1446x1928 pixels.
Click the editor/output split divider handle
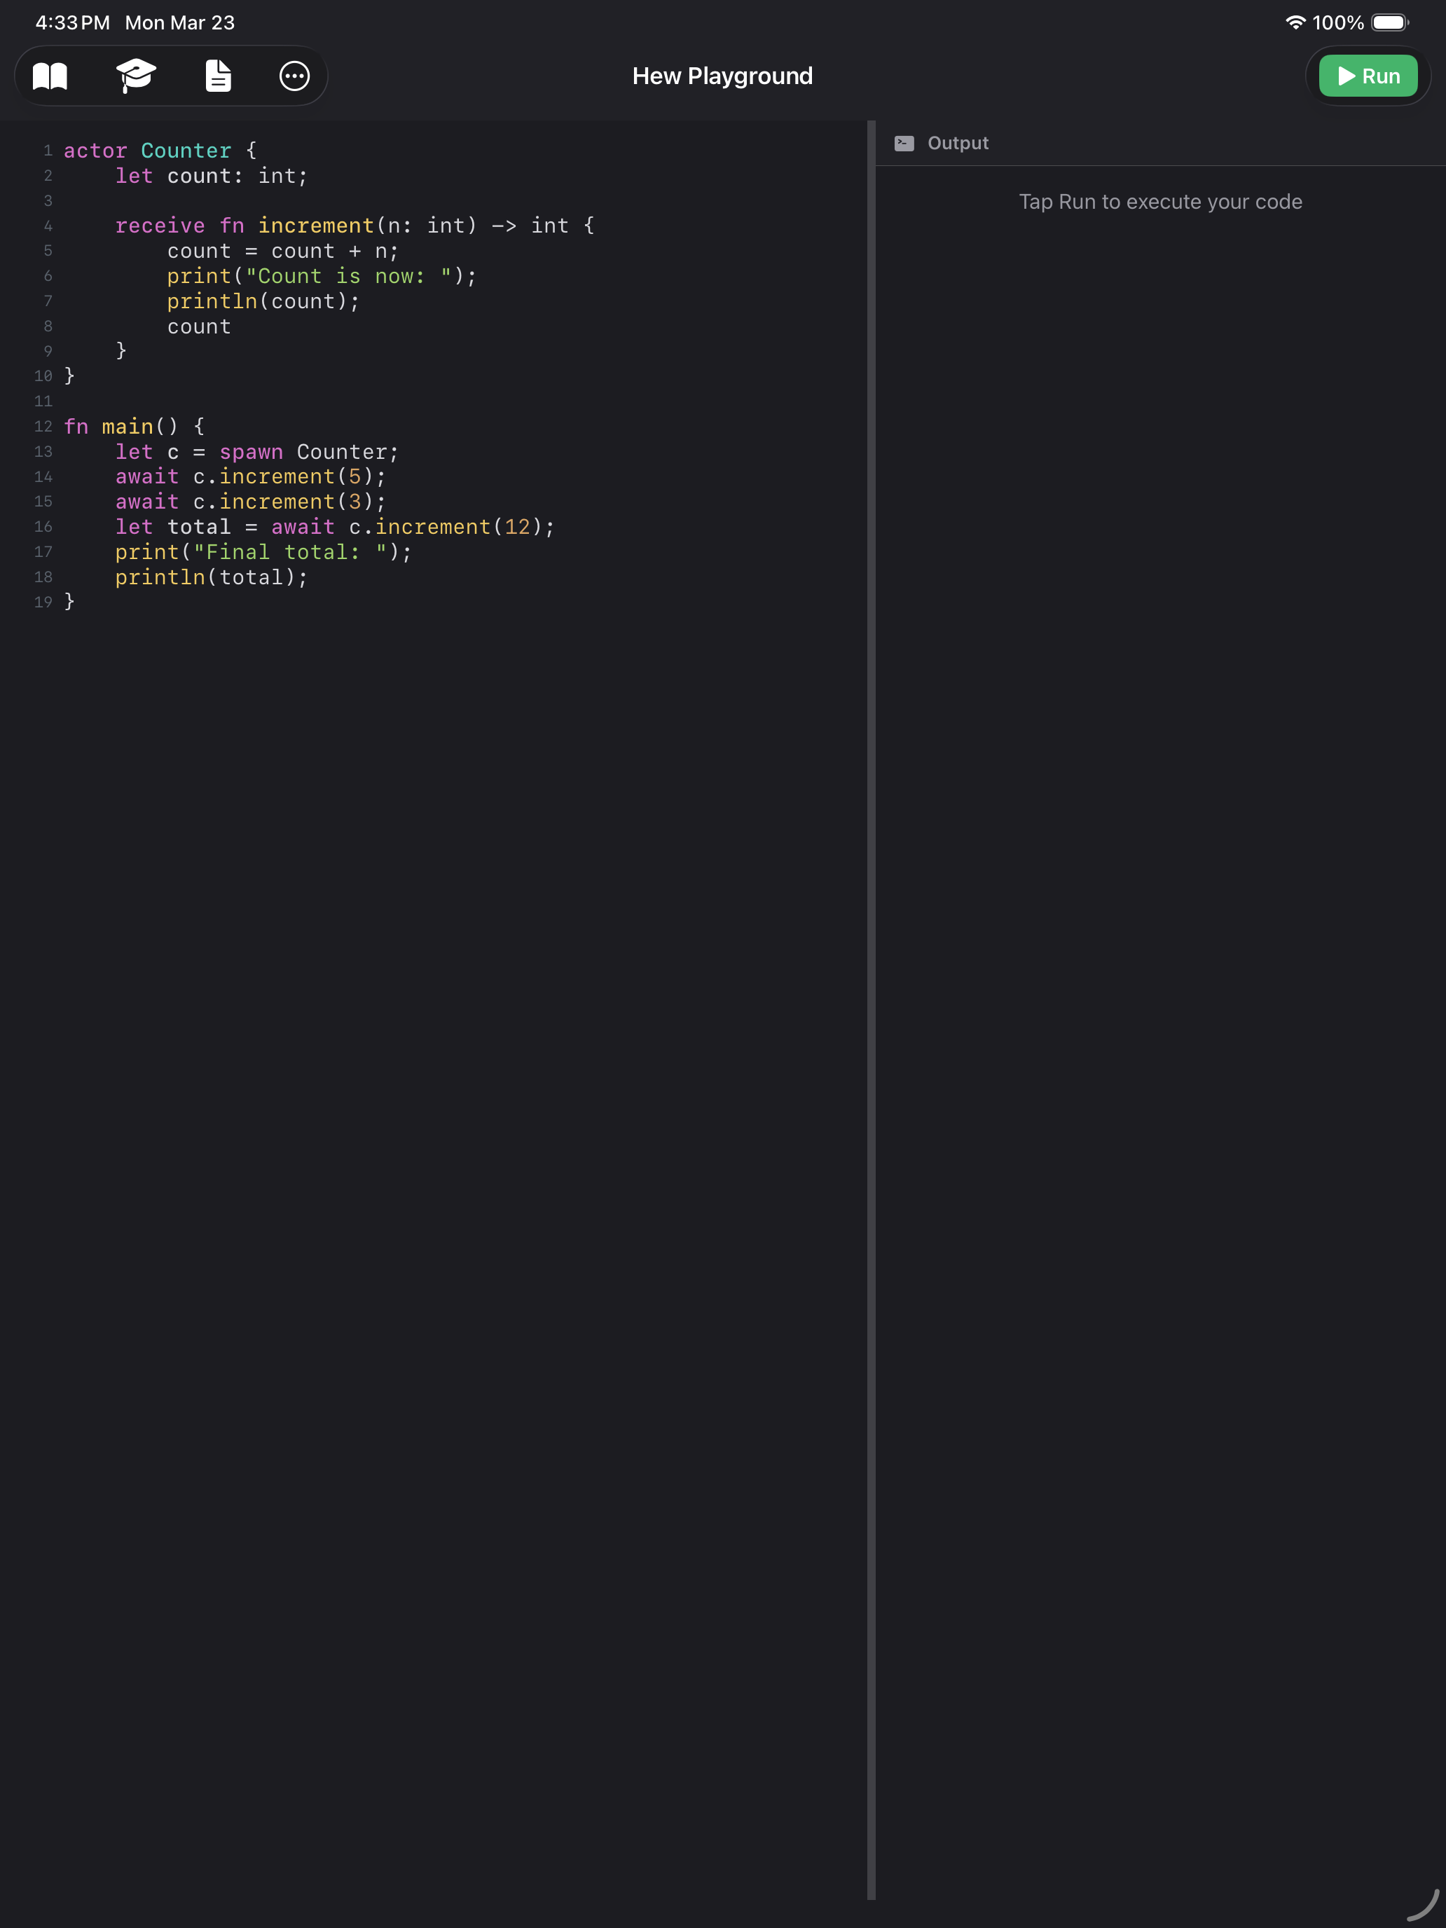871,1010
